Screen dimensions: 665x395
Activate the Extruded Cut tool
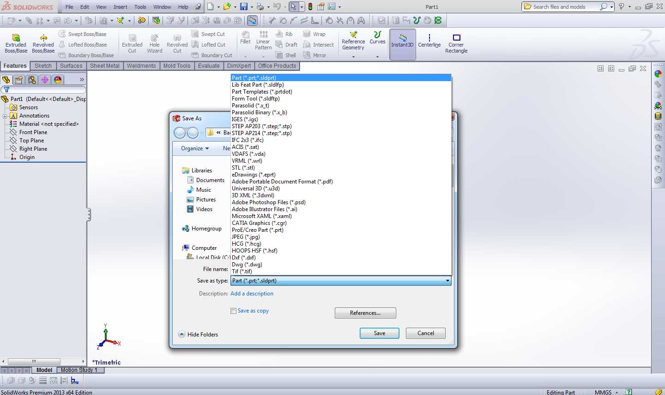(132, 44)
